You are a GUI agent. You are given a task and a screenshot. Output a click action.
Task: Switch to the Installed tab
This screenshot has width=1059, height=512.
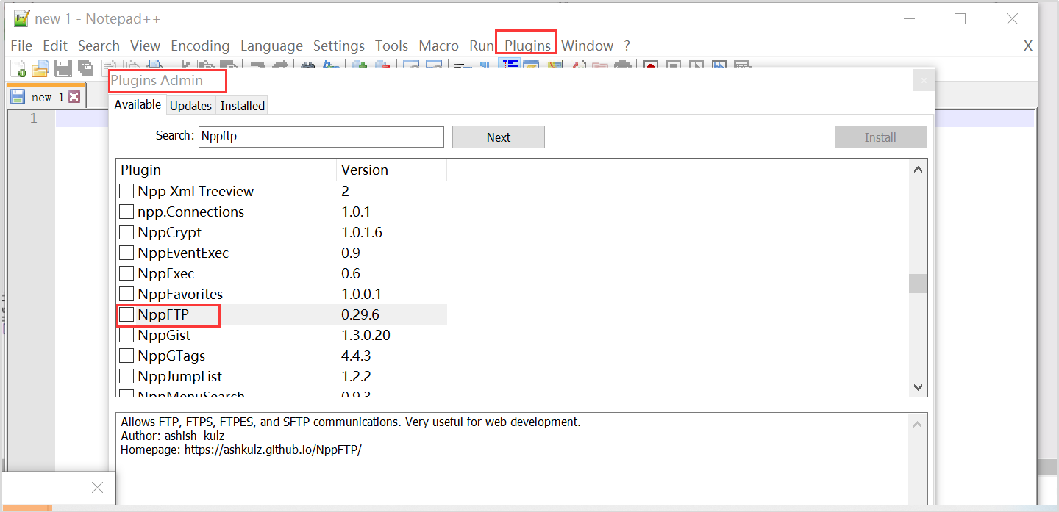(242, 106)
